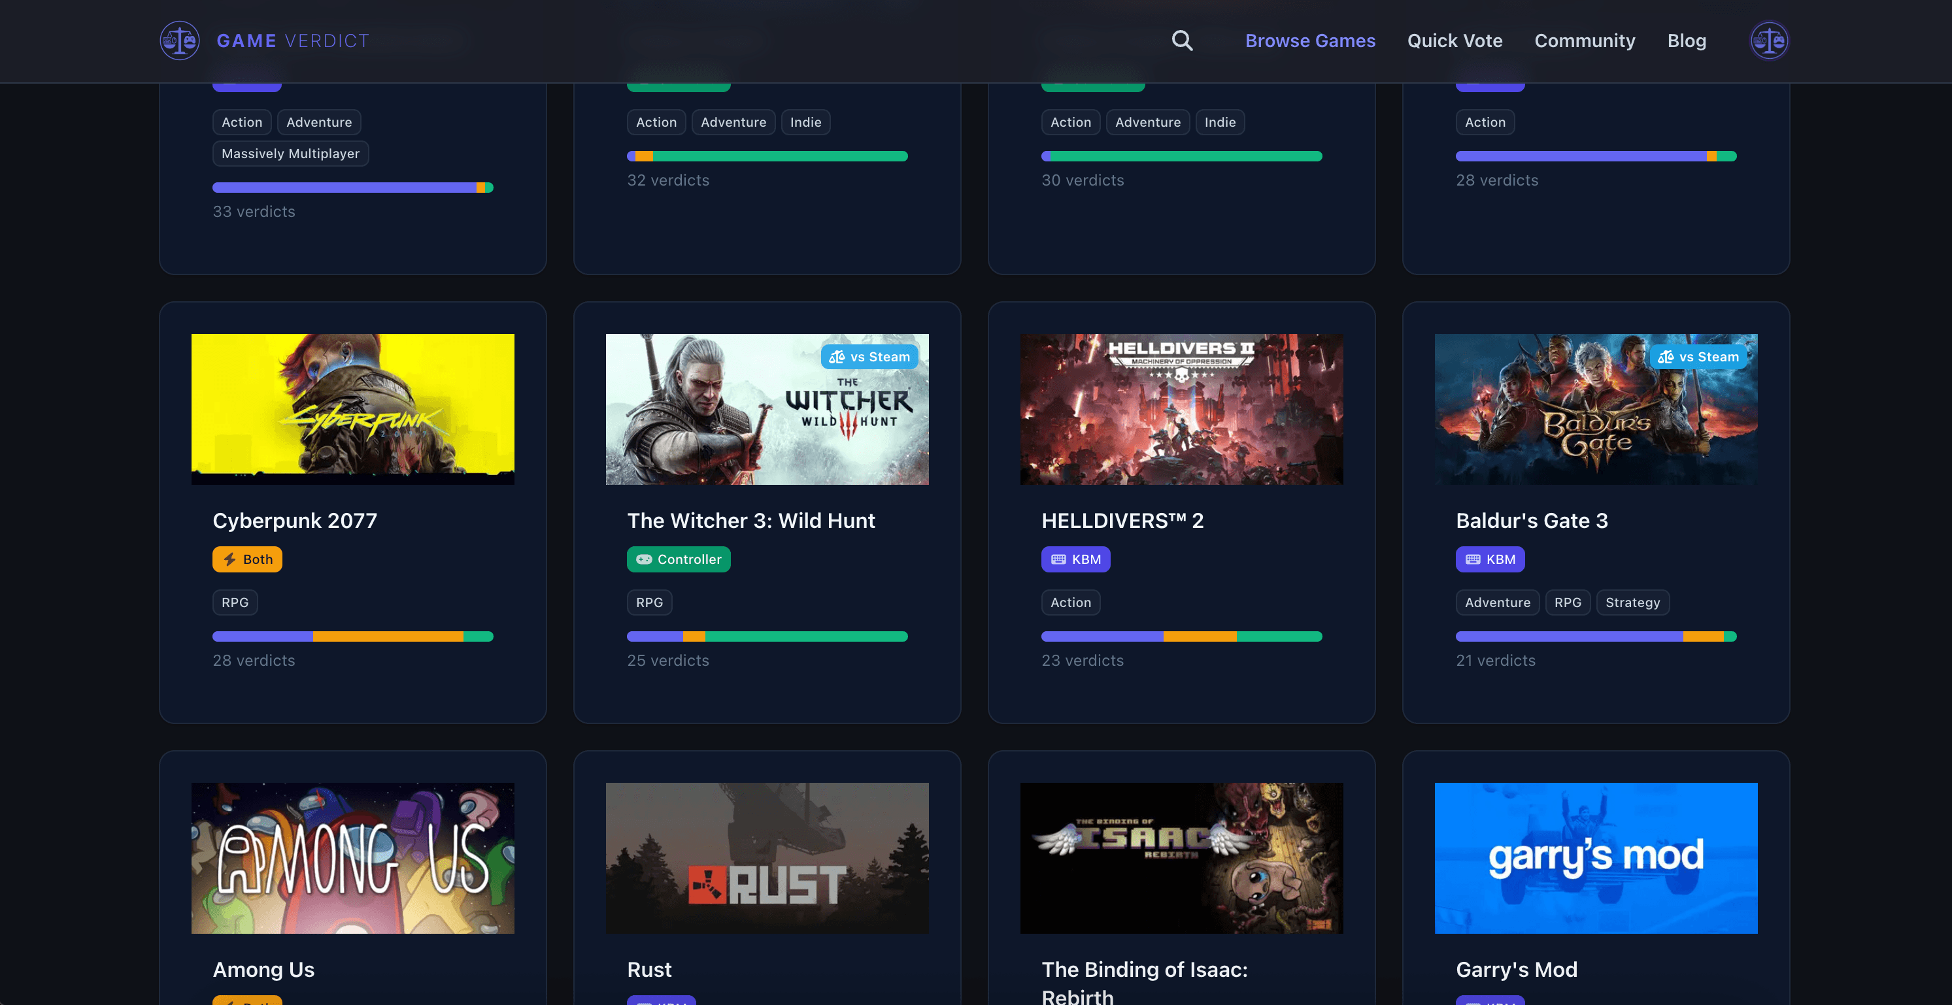Select the Action tag on HELLDIVERS 2

[x=1071, y=602]
